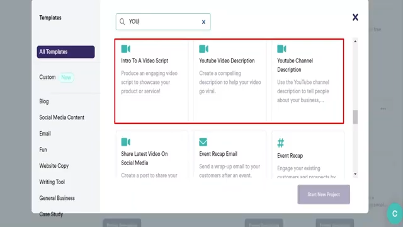The height and width of the screenshot is (227, 403).
Task: Click the camera icon above Share Latest Video On Social Media
Action: (x=126, y=142)
